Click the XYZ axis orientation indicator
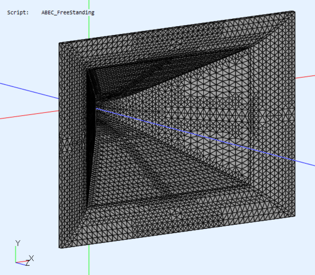Viewport: 315px width, 275px height. point(25,253)
